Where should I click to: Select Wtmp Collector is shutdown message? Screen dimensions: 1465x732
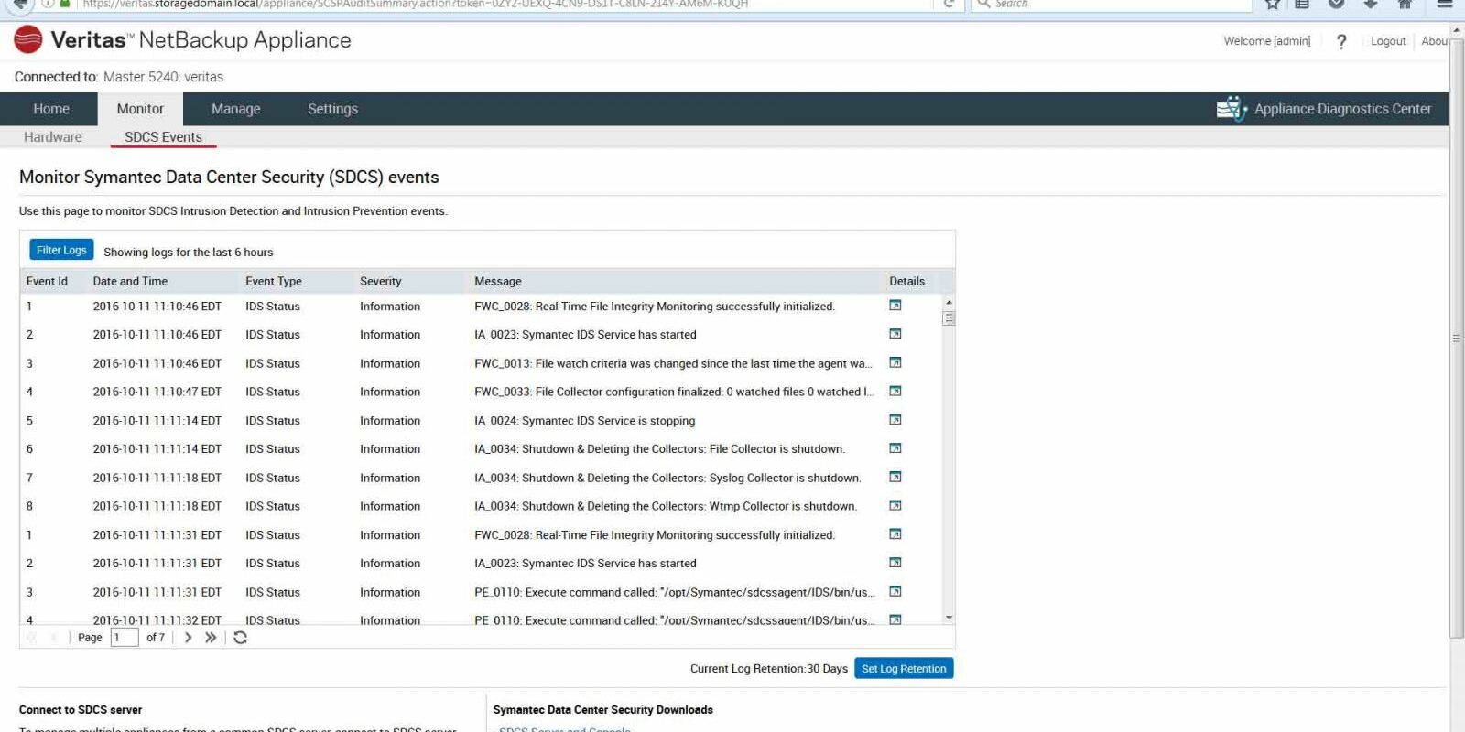click(x=666, y=506)
